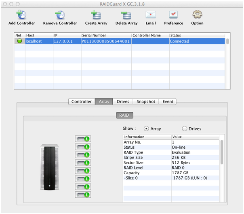
Task: Select the localhost host cell
Action: [x=39, y=41]
